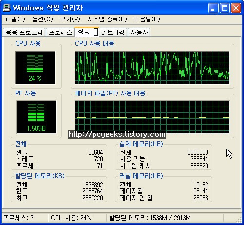This screenshot has height=225, width=244.
Task: Click 커널 메모리 전체 value 119132
Action: point(199,185)
